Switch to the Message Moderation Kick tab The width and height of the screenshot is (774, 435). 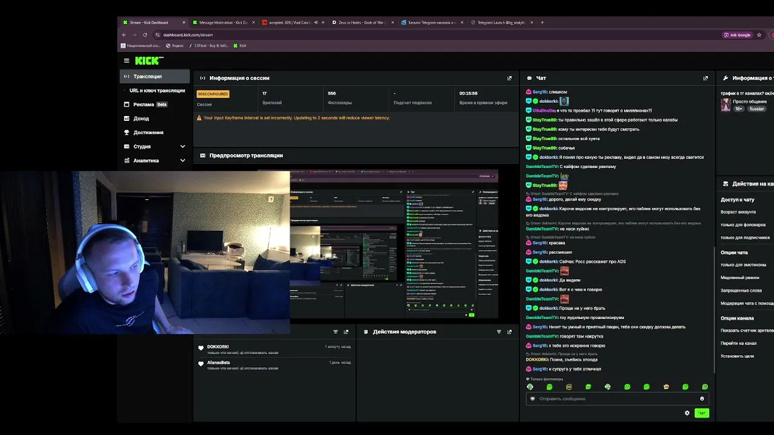pos(223,22)
